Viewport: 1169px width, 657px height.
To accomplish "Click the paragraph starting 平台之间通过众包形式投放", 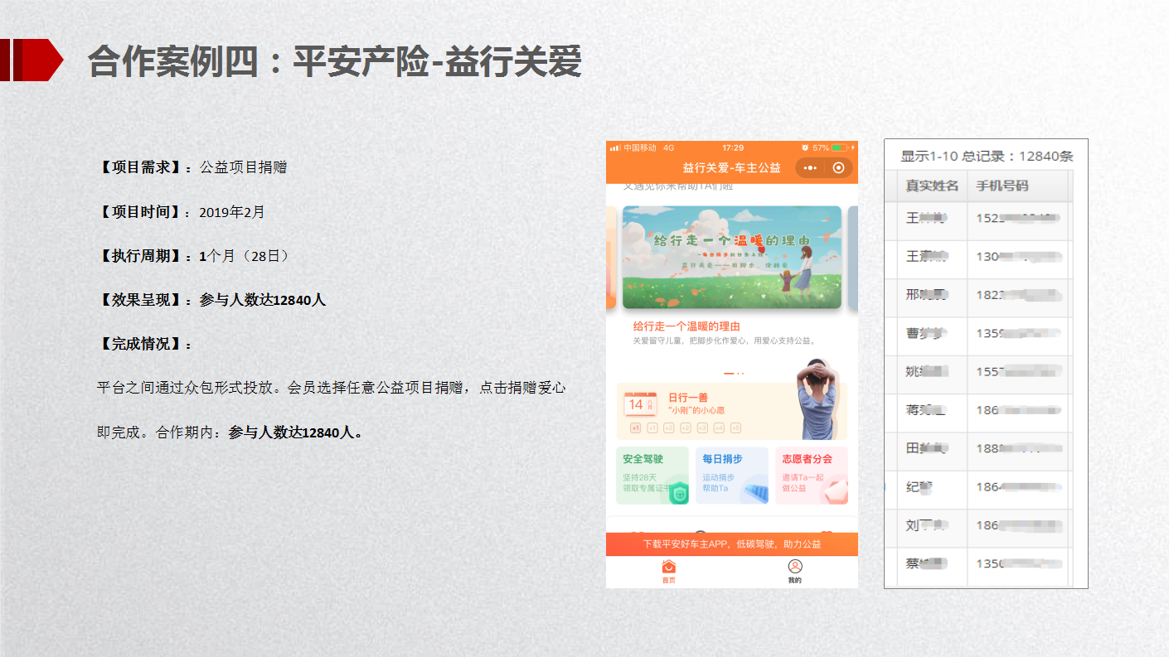I will tap(332, 409).
